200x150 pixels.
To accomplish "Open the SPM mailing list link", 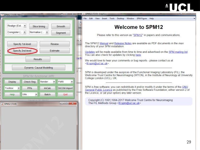I will coord(178,52).
